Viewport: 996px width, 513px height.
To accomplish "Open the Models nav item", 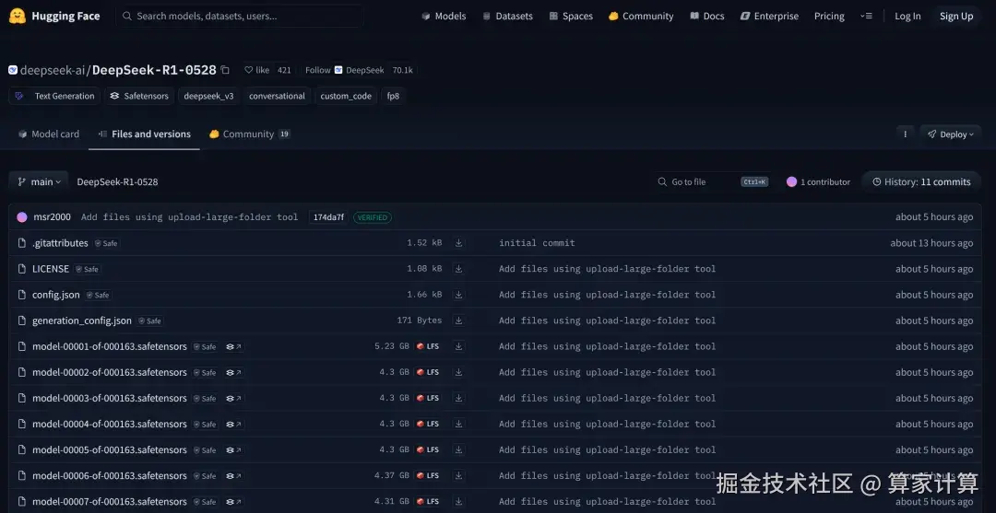I will [444, 17].
